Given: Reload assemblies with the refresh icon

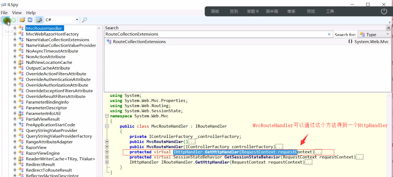Looking at the screenshot, I should point(30,20).
